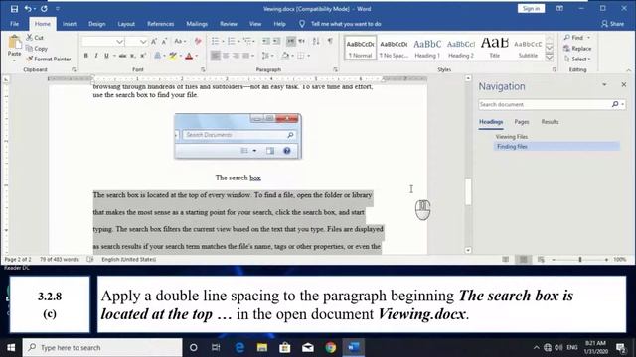Open the font name dropdown
636x357 pixels.
click(x=119, y=42)
